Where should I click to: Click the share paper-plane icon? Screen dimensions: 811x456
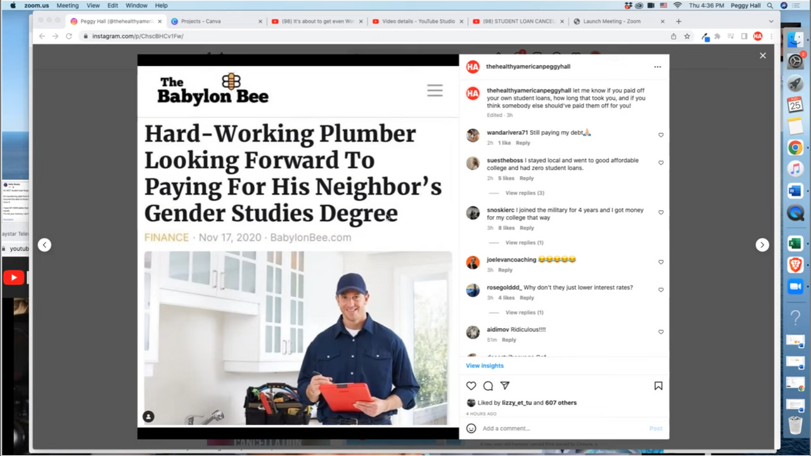[x=505, y=386]
